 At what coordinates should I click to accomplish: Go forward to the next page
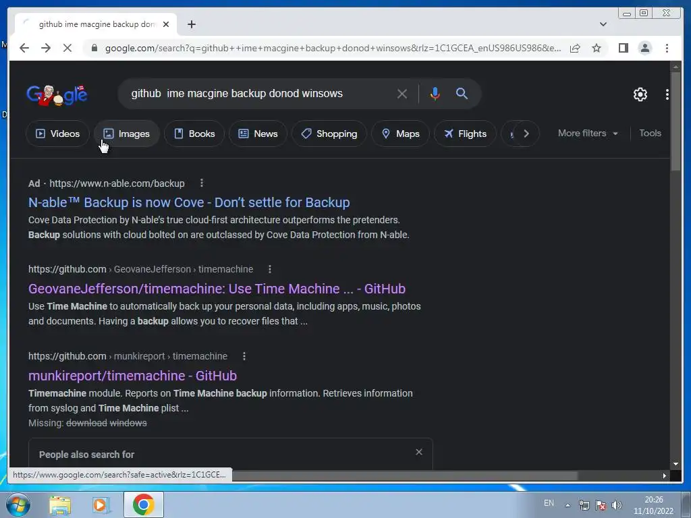point(46,48)
